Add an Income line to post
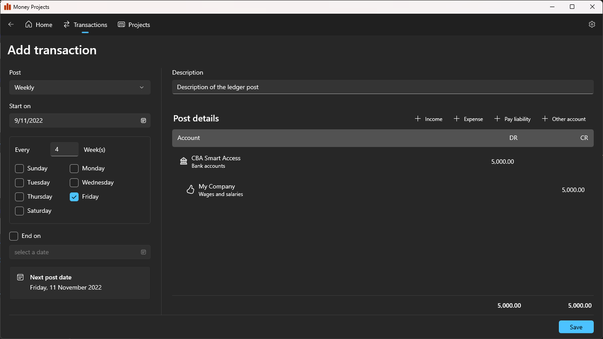 [x=429, y=119]
